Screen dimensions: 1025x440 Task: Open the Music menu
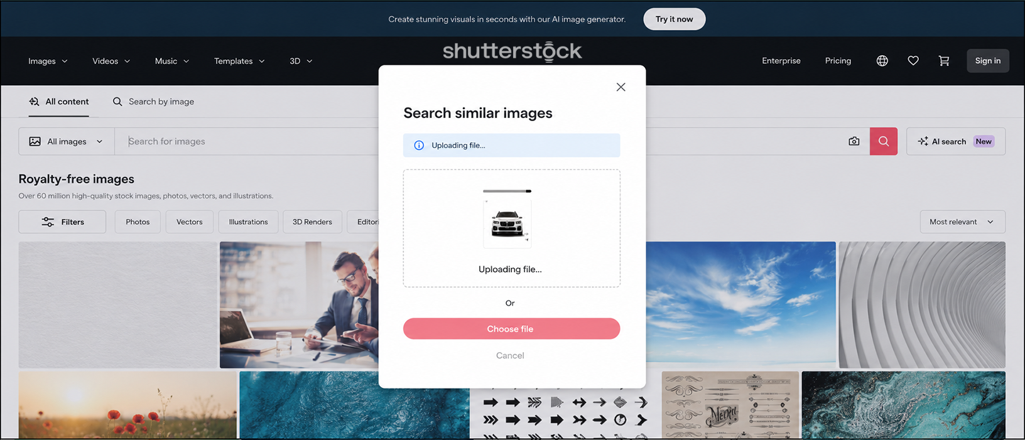172,61
